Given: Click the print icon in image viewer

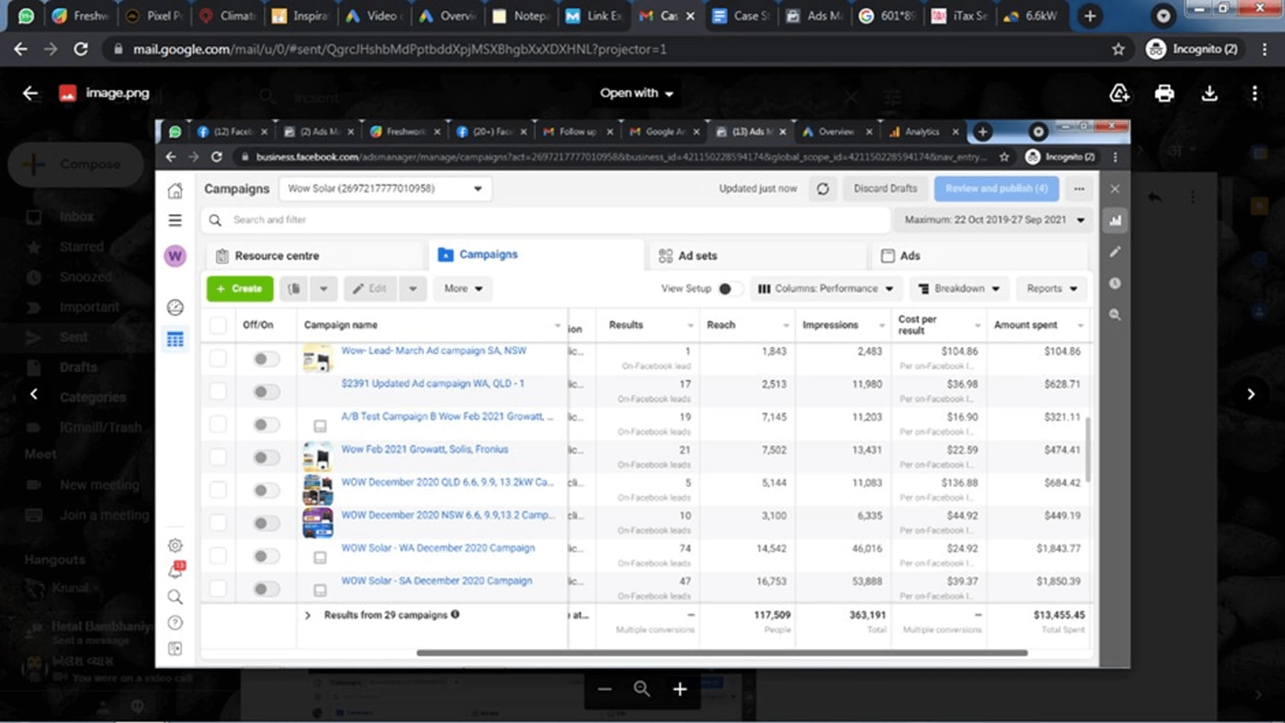Looking at the screenshot, I should click(1164, 93).
